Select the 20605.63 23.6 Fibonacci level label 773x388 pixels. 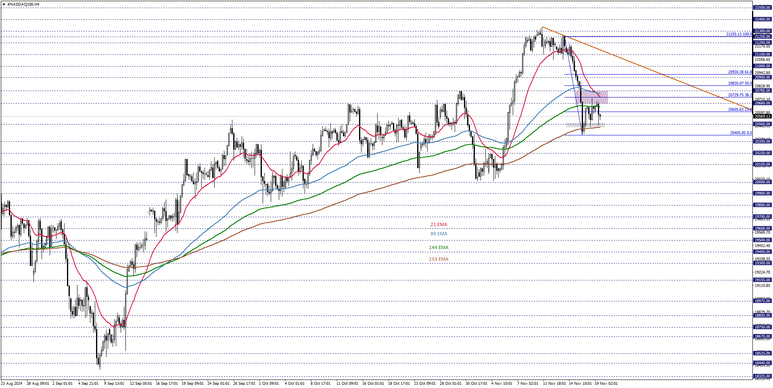(740, 110)
